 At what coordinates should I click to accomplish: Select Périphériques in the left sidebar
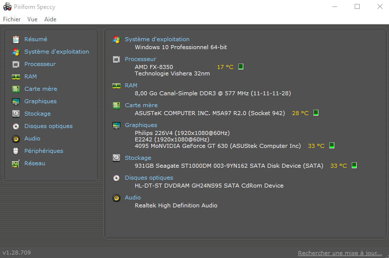(x=44, y=151)
